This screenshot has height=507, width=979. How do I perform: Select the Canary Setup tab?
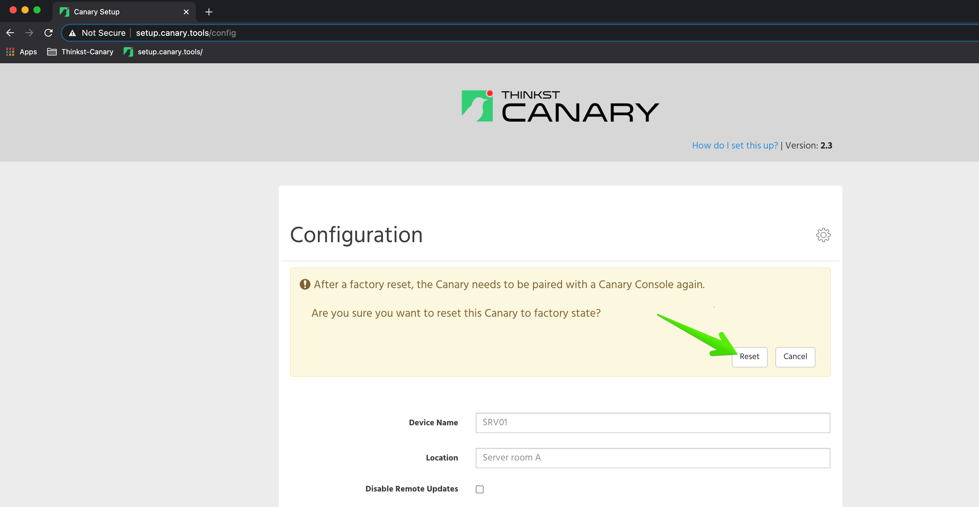[124, 12]
